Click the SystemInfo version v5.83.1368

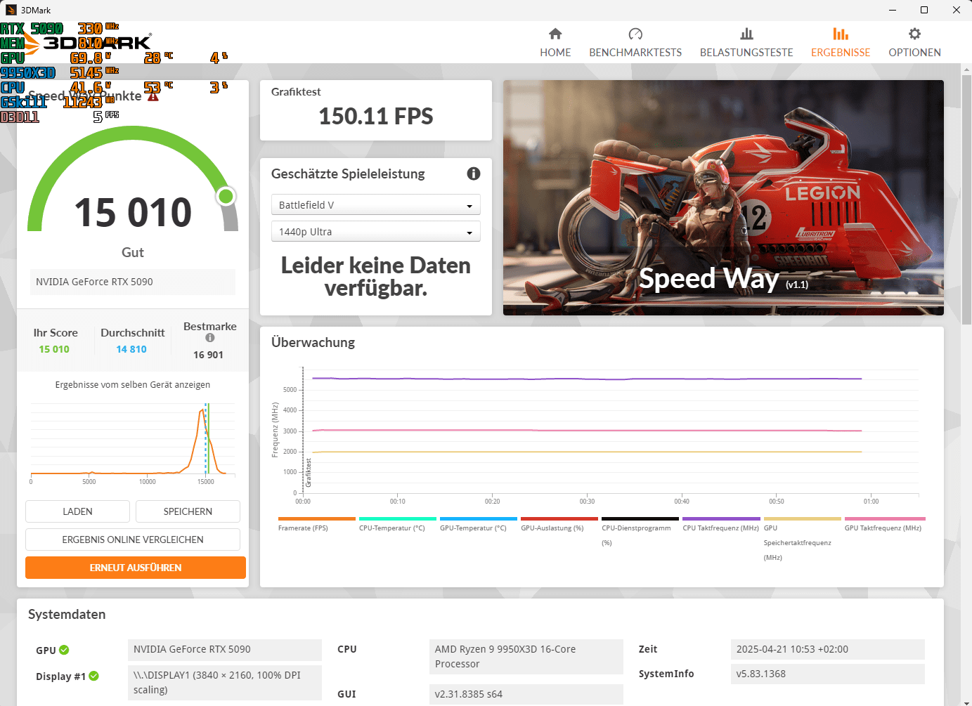[x=828, y=674]
